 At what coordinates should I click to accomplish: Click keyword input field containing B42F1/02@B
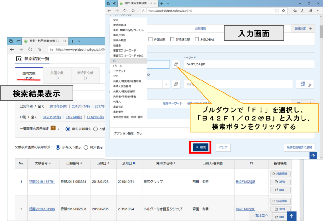click(249, 64)
